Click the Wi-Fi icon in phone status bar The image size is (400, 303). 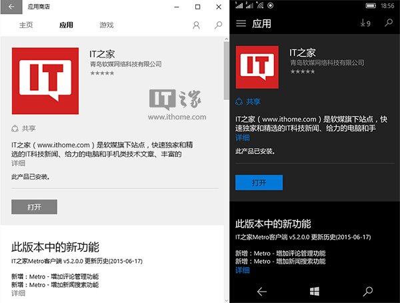click(x=260, y=5)
